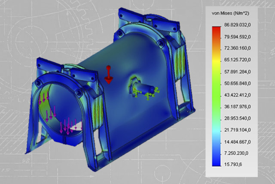This screenshot has width=275, height=184.
Task: Select the legend value 57.891.284,0
Action: click(x=238, y=72)
